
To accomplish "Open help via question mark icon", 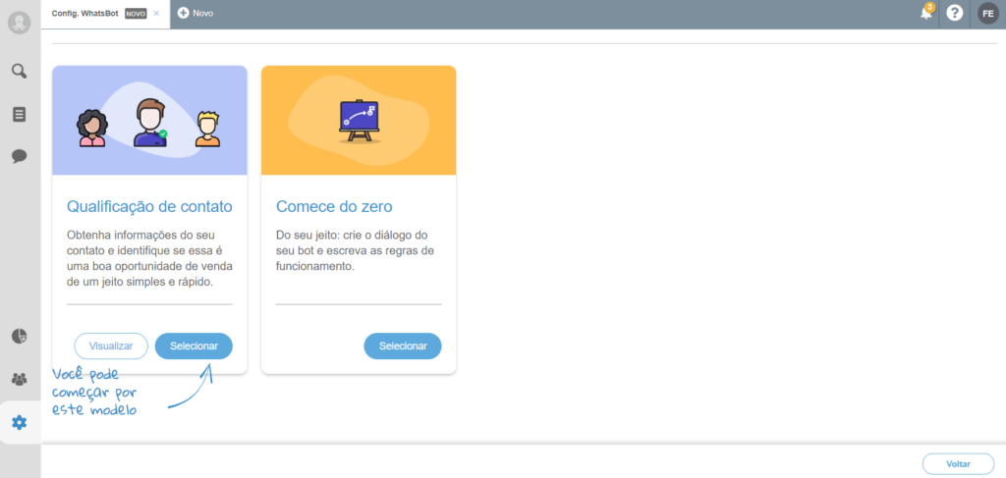I will point(955,13).
